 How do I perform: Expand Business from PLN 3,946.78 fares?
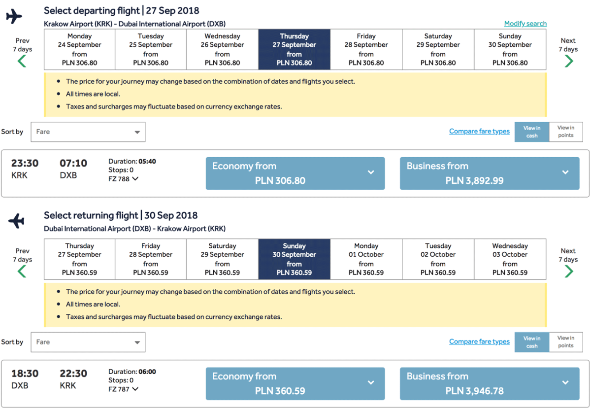pos(489,383)
